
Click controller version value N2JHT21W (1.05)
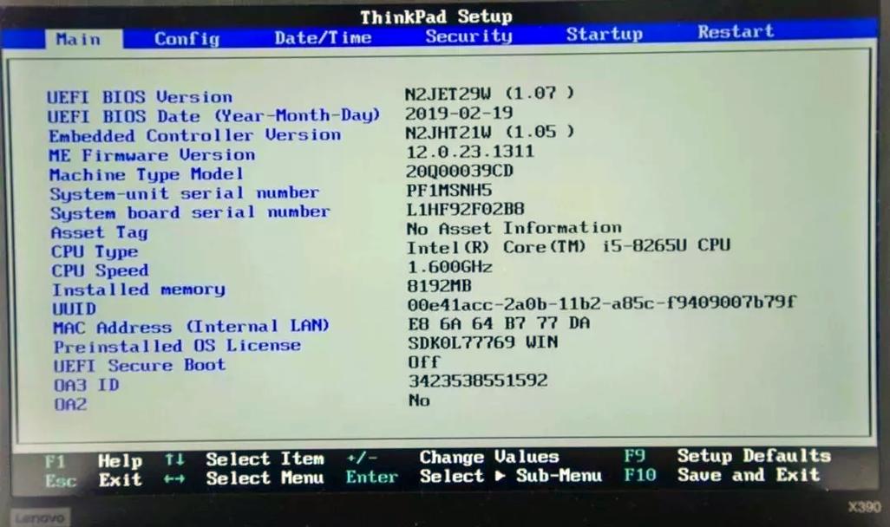pyautogui.click(x=490, y=132)
